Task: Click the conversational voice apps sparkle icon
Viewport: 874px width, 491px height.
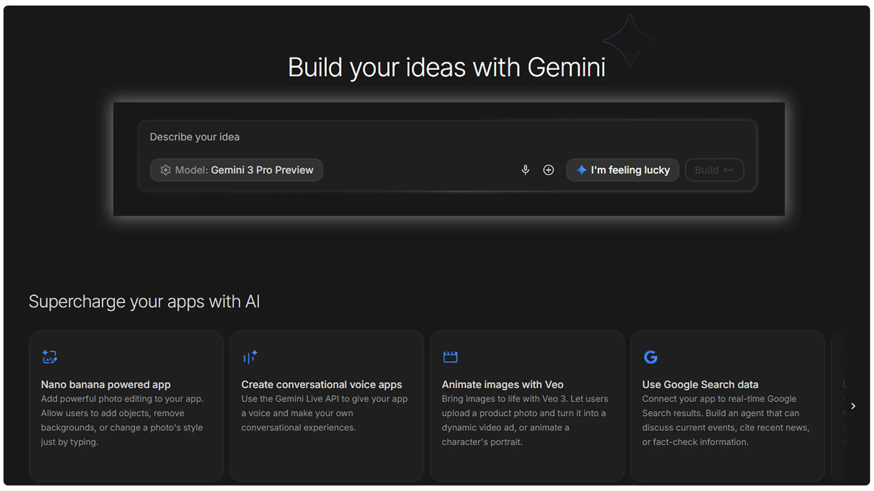Action: [x=250, y=357]
